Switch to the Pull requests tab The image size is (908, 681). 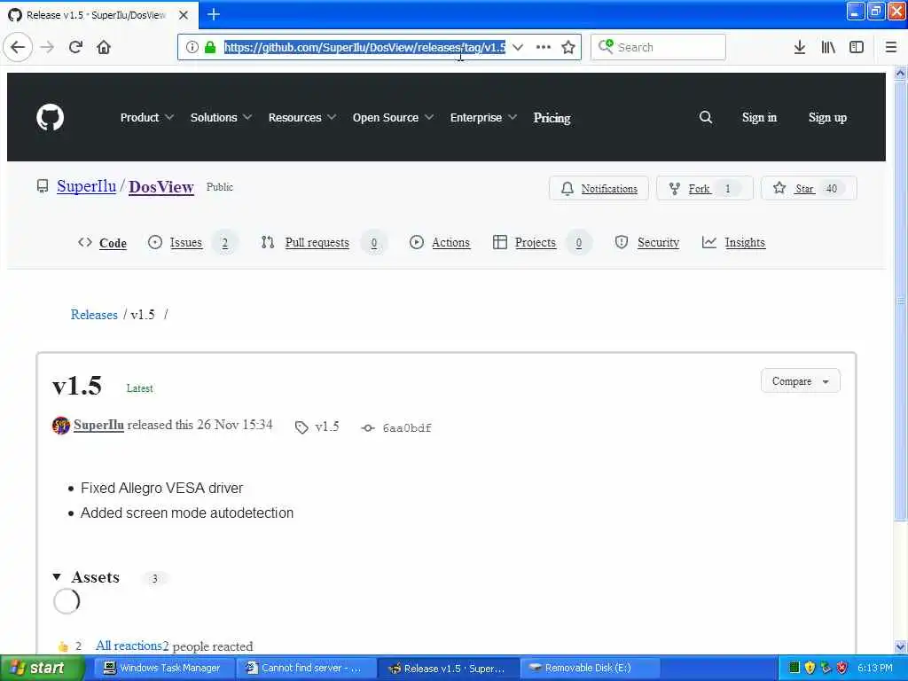pyautogui.click(x=323, y=243)
